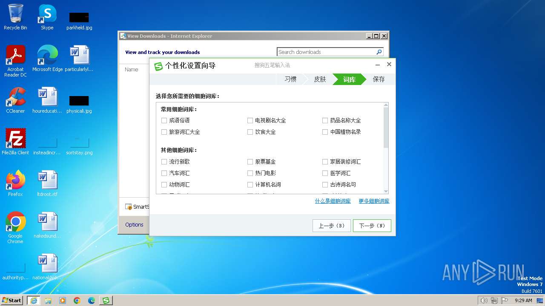Select the 家居装修词汇 checkbox

[x=325, y=161]
